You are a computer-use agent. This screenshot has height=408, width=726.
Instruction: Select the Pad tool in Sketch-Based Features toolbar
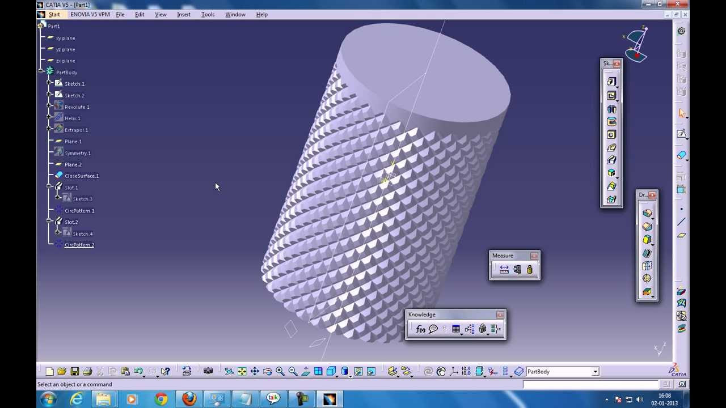(x=611, y=81)
